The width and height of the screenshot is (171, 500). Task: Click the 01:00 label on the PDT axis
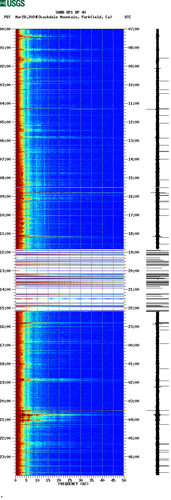[5, 48]
